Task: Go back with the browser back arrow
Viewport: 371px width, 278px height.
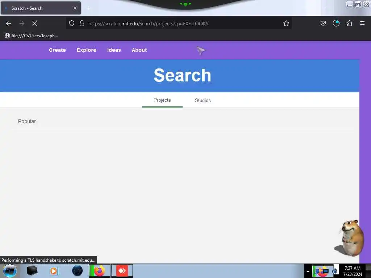Action: point(9,24)
